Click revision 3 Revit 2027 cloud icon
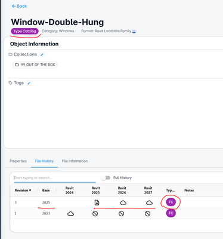This screenshot has width=223, height=239. tap(149, 203)
